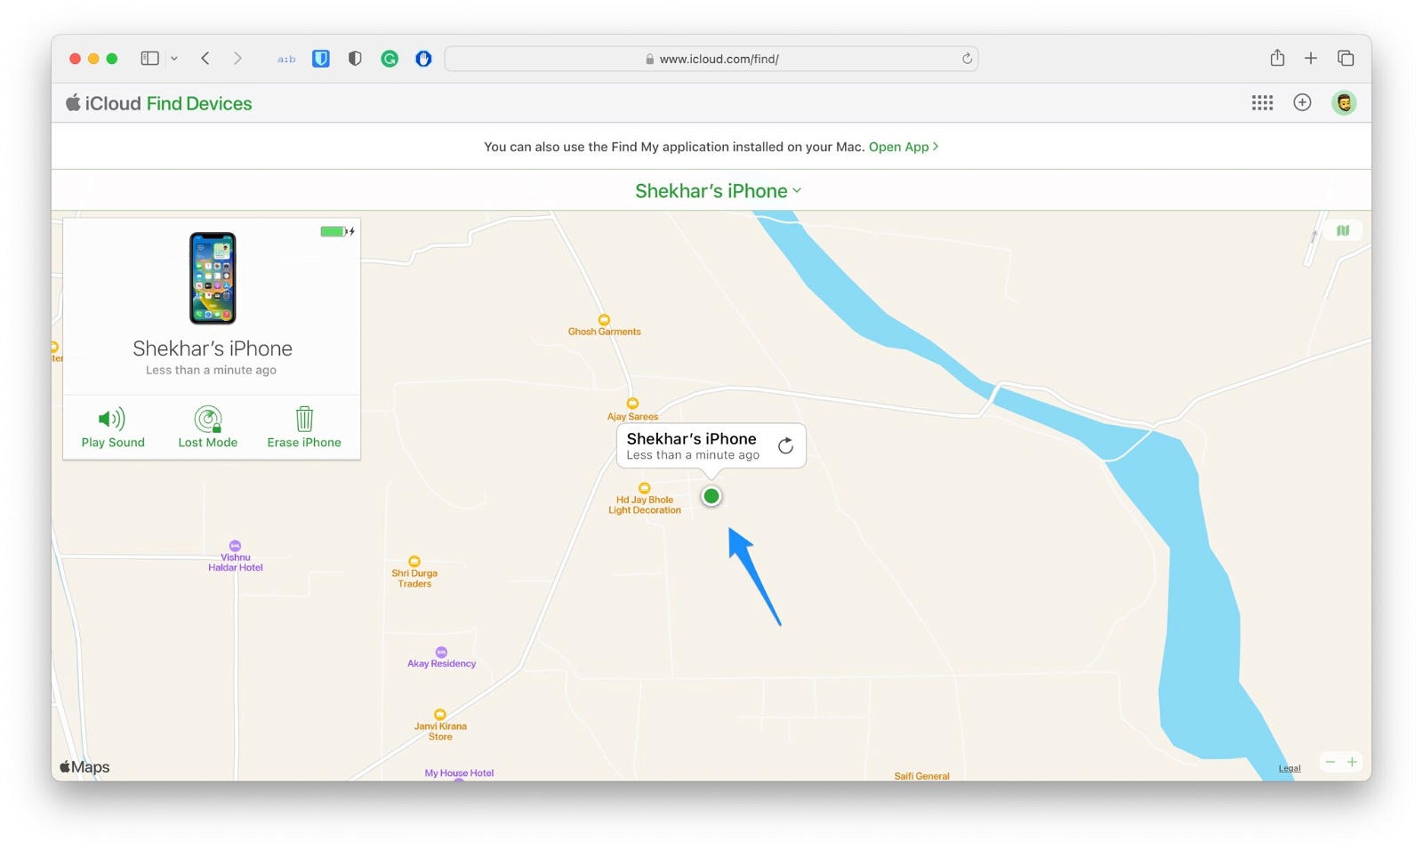Click Erase iPhone trash button
Image resolution: width=1423 pixels, height=849 pixels.
point(303,427)
